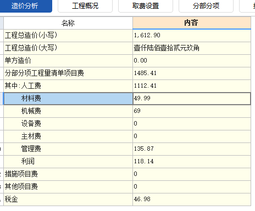Viewport: 255px width, 211px height.
Task: Select the 税金 row name
Action: click(x=68, y=199)
